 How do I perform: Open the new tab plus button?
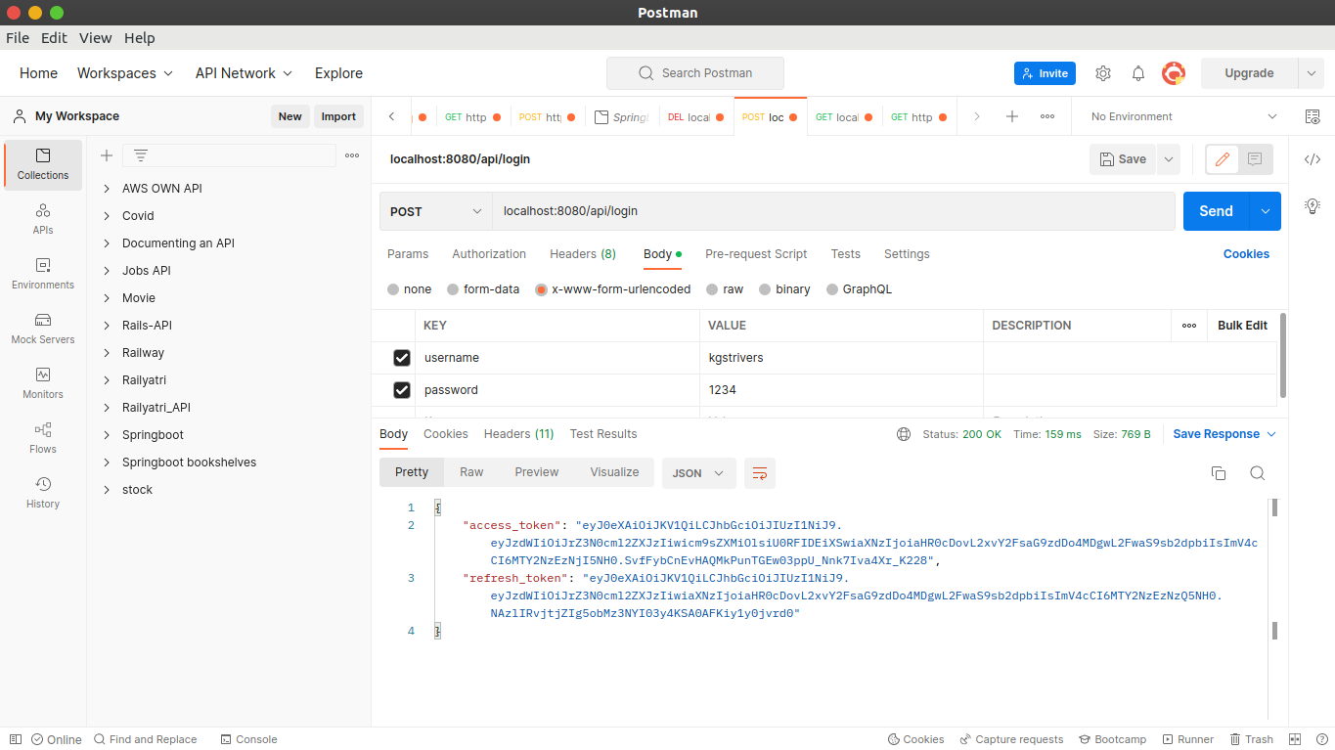tap(1012, 116)
